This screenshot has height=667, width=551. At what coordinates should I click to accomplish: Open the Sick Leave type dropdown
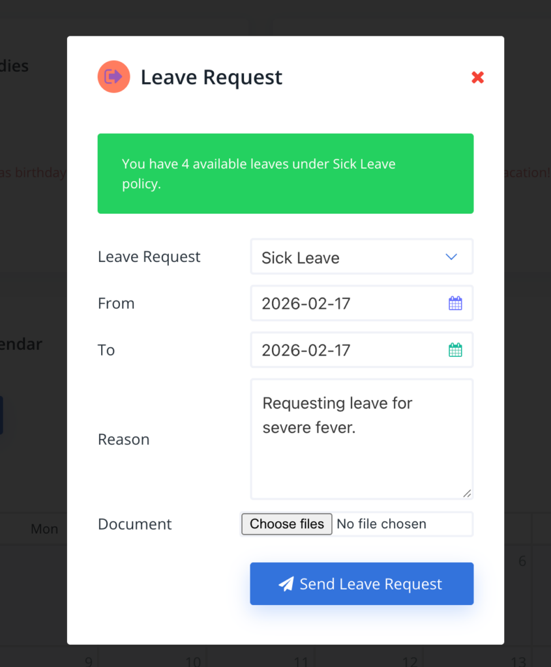click(x=352, y=257)
